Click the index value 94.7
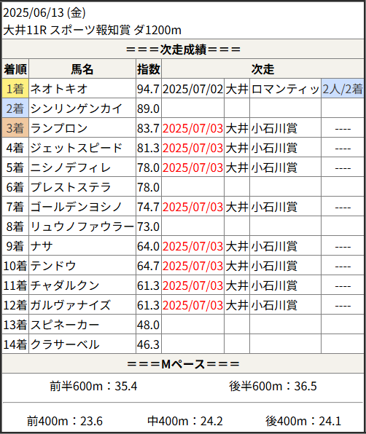The height and width of the screenshot is (434, 366). tap(148, 89)
